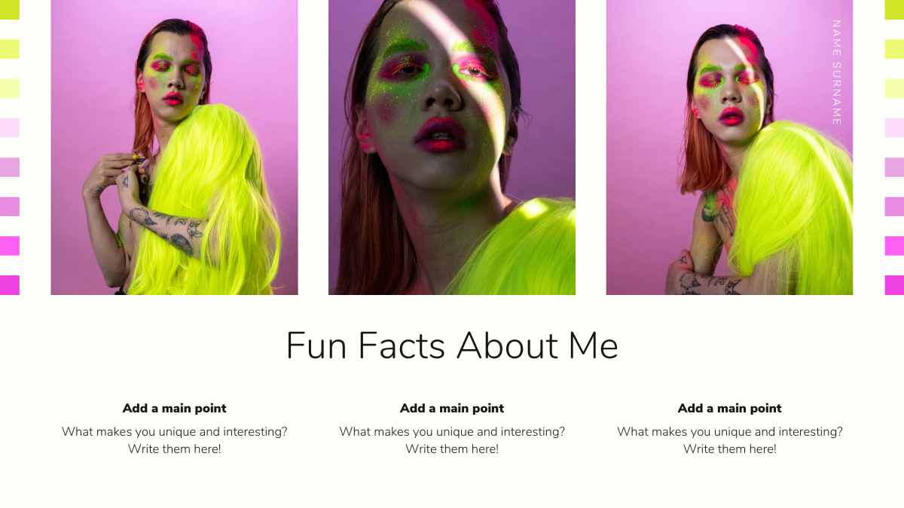Screen dimensions: 904x508
Task: Click "Add a main point" under the center photo
Action: coord(452,409)
